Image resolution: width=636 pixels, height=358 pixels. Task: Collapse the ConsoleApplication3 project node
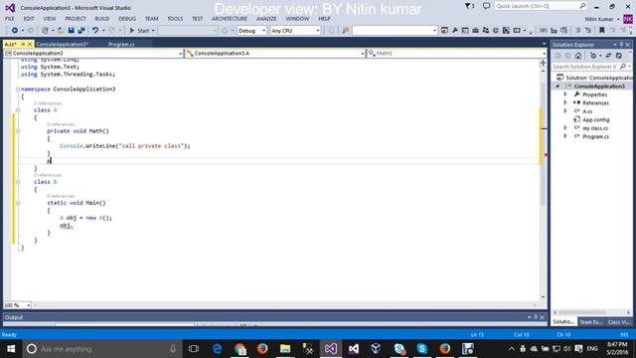tap(557, 87)
